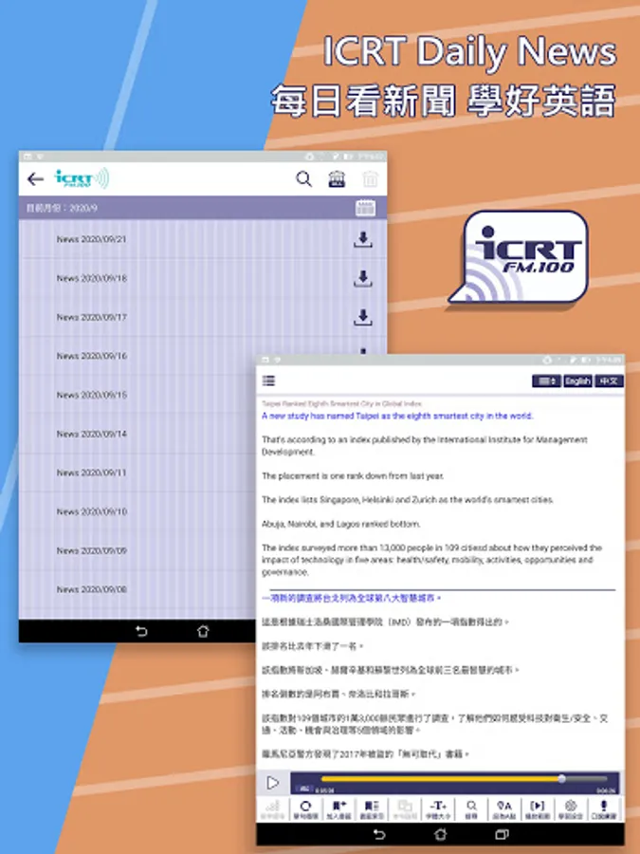Open News 2020/09/15 entry
Viewport: 640px width, 854px height.
91,395
